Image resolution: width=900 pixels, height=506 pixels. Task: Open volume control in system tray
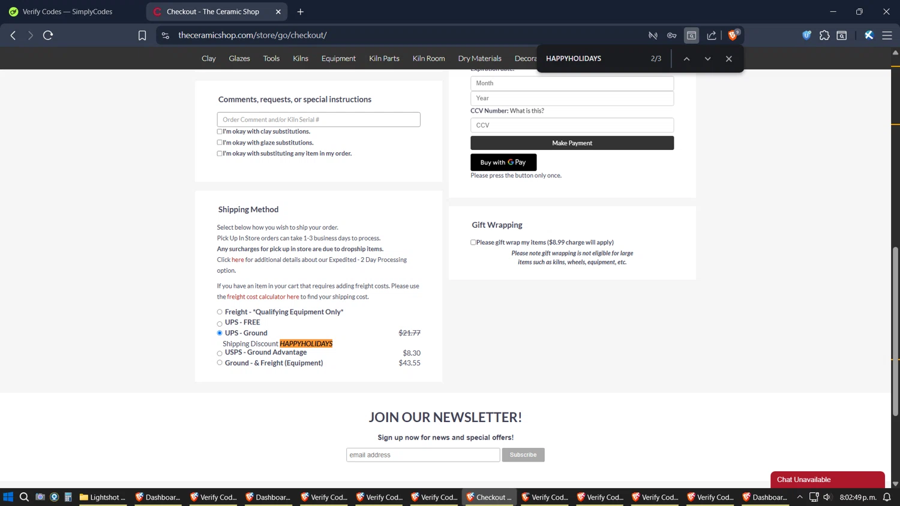(x=827, y=497)
